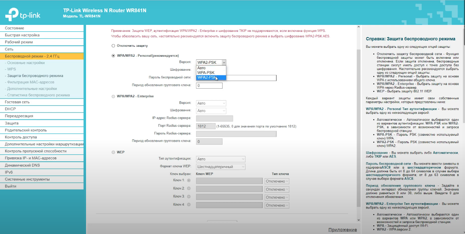Image resolution: width=465 pixels, height=234 pixels.
Task: Click the settings page vertical scrollbar
Action: click(x=358, y=126)
